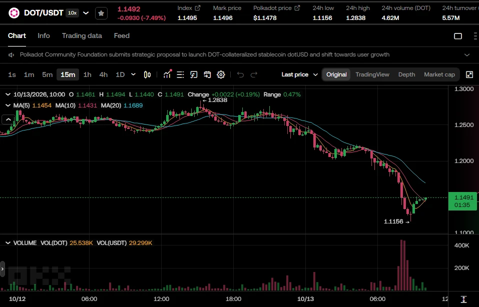Click the toolbar icon right of the lines icon
Image resolution: width=479 pixels, height=307 pixels.
pos(194,74)
